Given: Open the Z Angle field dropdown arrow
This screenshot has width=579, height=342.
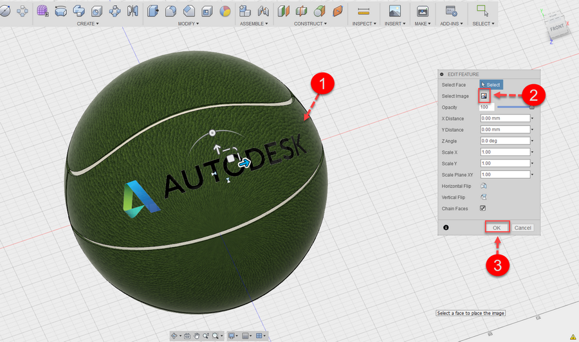Looking at the screenshot, I should pos(532,141).
